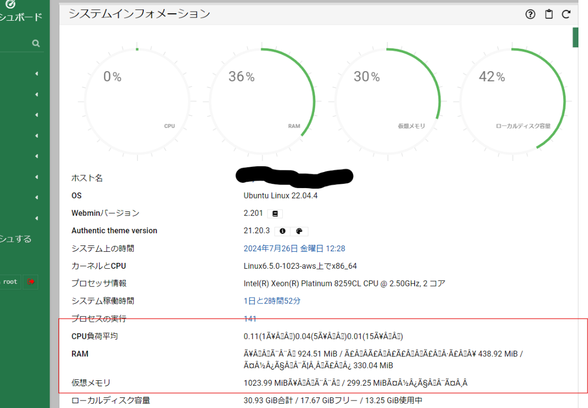Open help via the question mark icon
The width and height of the screenshot is (588, 408).
pos(530,14)
